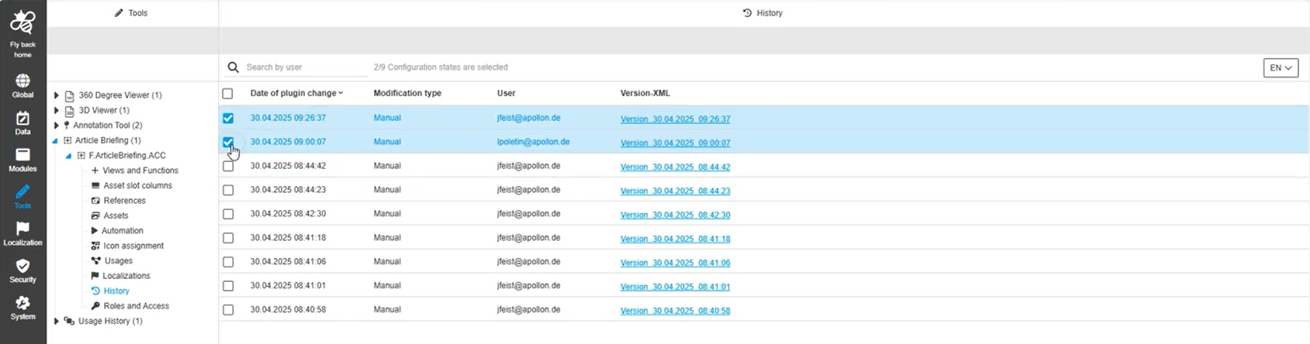Open Security shield icon in sidebar
The width and height of the screenshot is (1310, 344).
[x=23, y=267]
